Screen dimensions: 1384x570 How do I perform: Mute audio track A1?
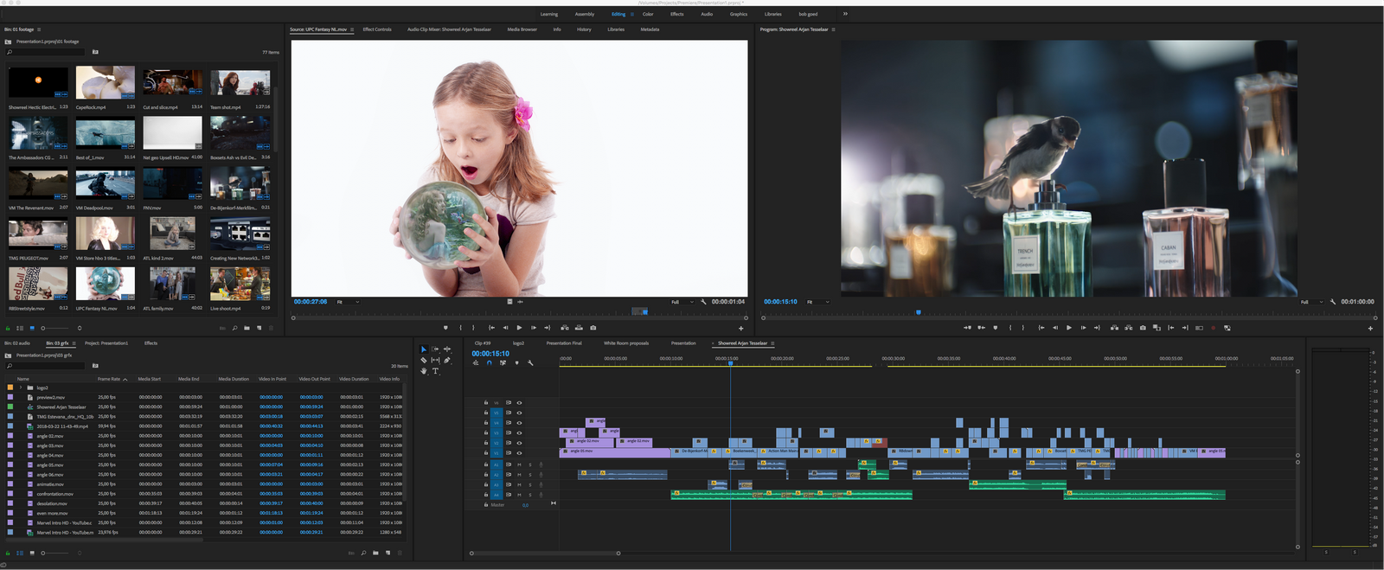coord(519,464)
